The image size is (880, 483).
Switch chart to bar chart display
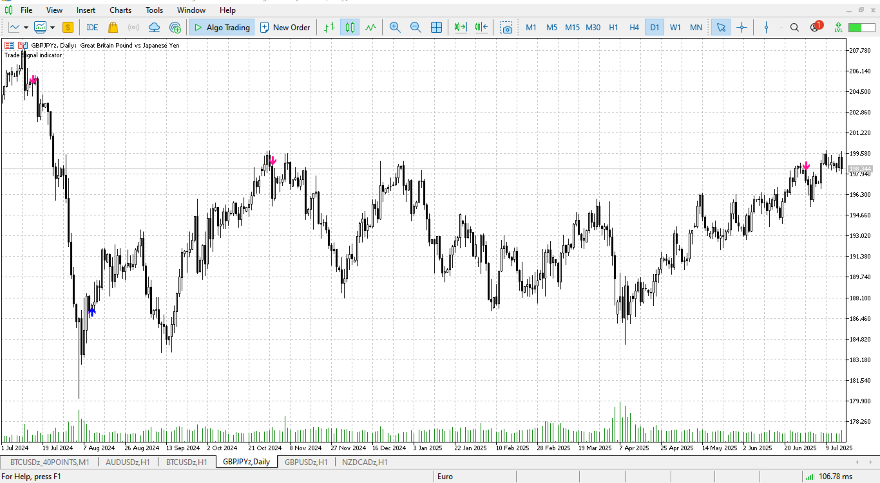(x=329, y=28)
